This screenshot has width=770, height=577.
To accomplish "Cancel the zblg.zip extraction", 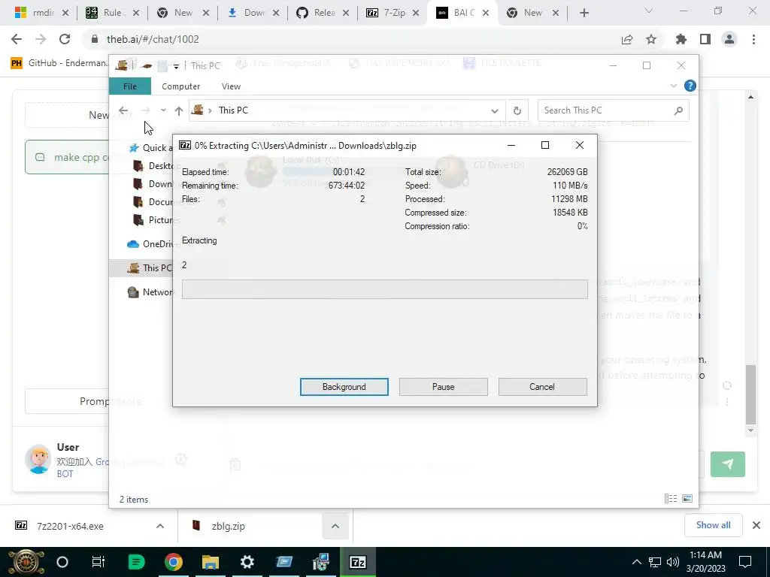I will click(x=542, y=387).
